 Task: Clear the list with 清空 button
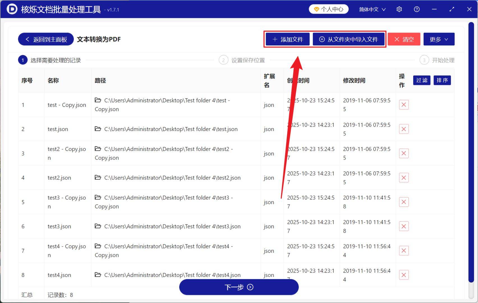tap(404, 39)
